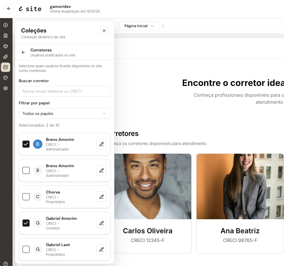
Task: Check the second Breno Amorim checkbox
Action: pyautogui.click(x=26, y=170)
